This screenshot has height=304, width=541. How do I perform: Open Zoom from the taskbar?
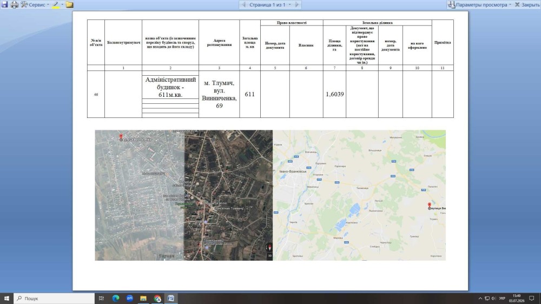pos(129,299)
